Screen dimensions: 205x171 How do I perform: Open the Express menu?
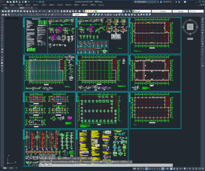[x=101, y=5]
